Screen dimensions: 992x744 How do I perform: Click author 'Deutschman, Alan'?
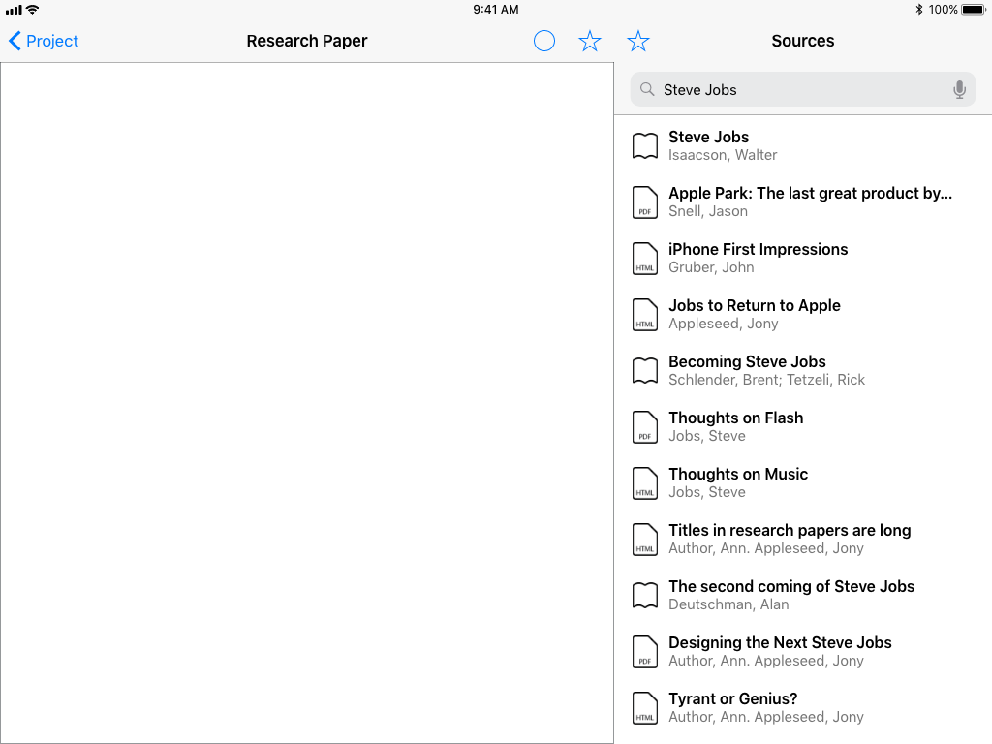click(x=728, y=604)
